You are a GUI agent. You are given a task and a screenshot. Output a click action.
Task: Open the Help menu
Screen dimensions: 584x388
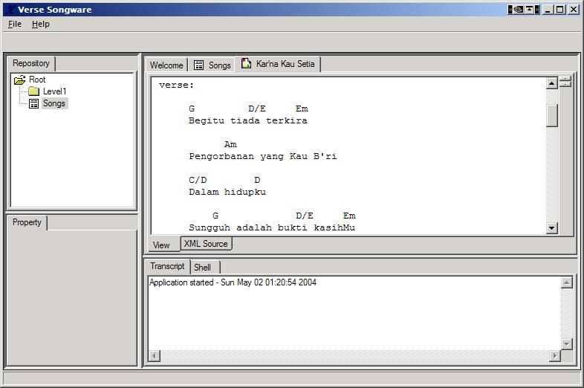click(41, 24)
